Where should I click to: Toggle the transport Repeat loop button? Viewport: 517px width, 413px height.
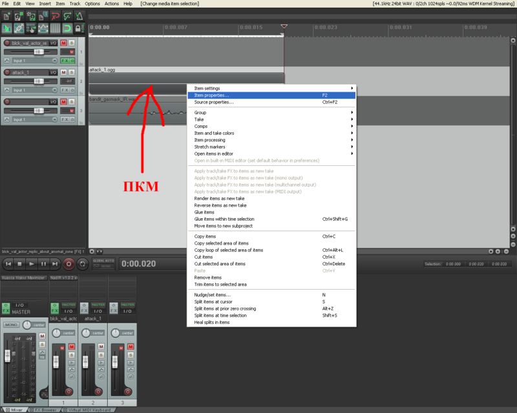click(x=83, y=264)
